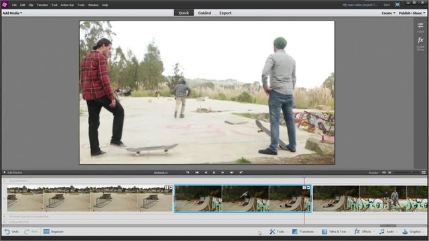Open the Transitions panel
This screenshot has width=429, height=241.
click(x=304, y=232)
